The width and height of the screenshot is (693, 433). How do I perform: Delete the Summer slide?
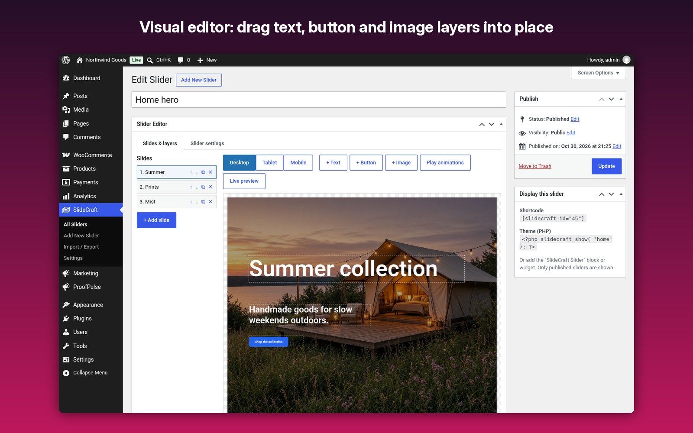tap(210, 172)
